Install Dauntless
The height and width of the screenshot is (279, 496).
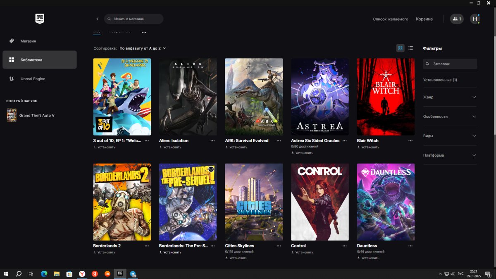coord(368,258)
